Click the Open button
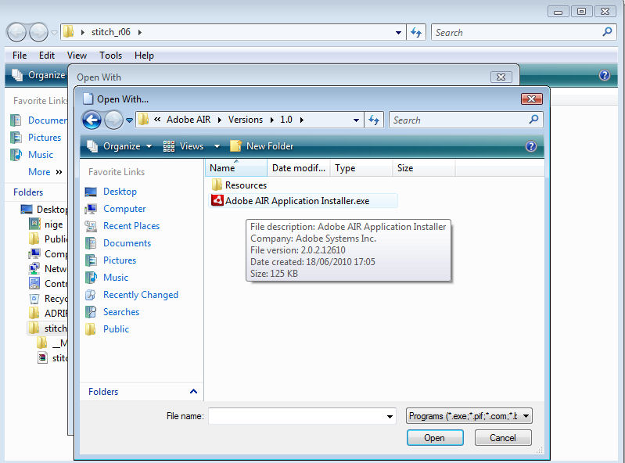Image resolution: width=625 pixels, height=463 pixels. [434, 438]
